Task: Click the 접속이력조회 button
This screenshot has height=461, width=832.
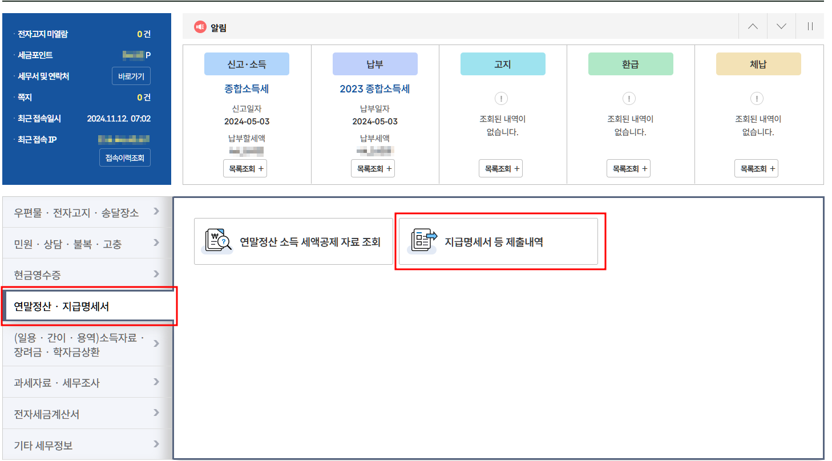Action: tap(124, 158)
